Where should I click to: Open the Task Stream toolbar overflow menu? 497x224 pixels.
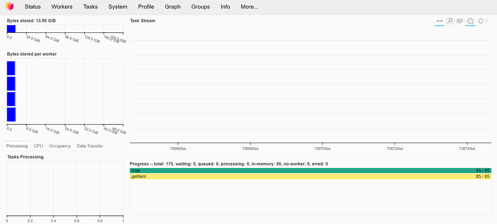pyautogui.click(x=487, y=21)
